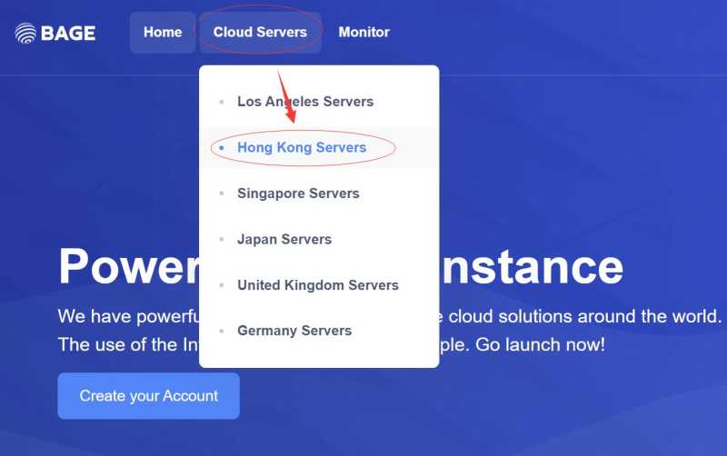Open the Monitor nav item

363,33
